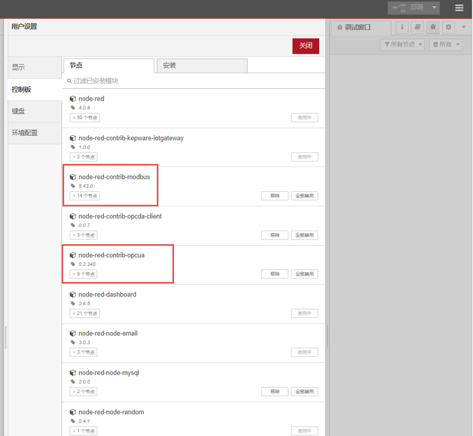
Task: Disable all node-red-node-mysql nodes
Action: (304, 392)
